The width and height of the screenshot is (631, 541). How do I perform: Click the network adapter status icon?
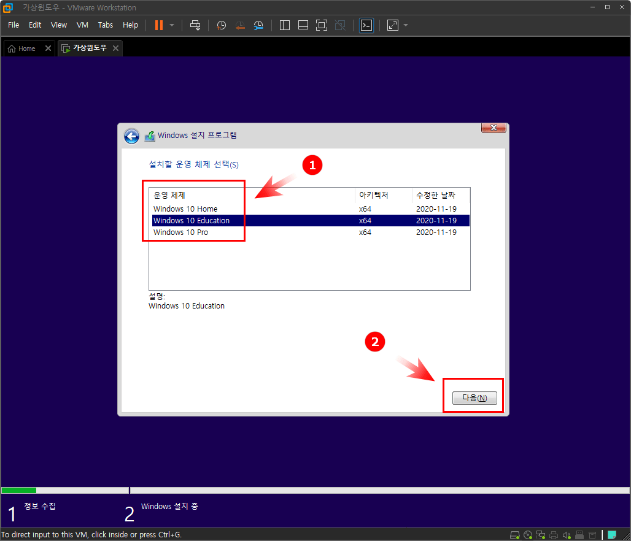point(541,535)
